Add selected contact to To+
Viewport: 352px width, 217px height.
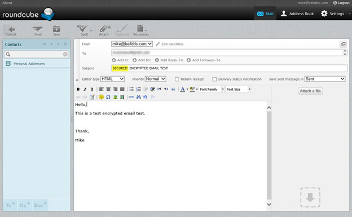(10, 205)
